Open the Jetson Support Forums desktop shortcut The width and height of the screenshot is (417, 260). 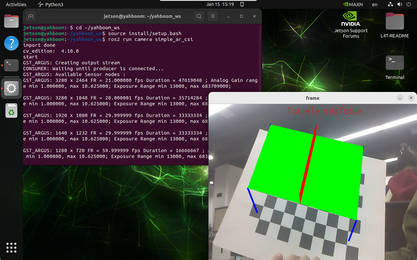pos(351,25)
